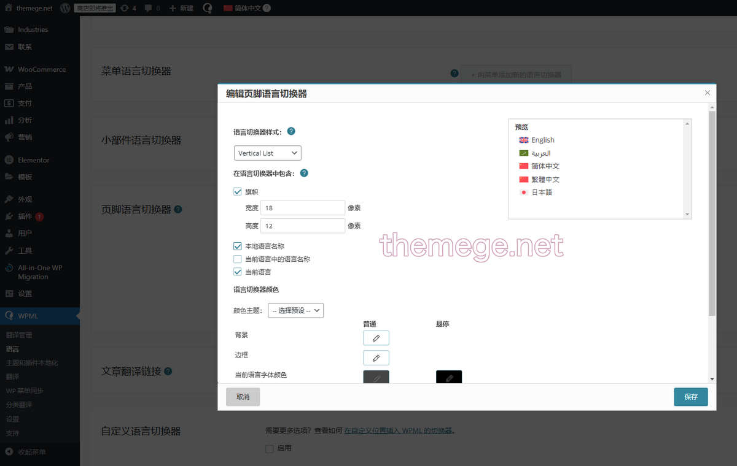Open the updates icon showing 4
Image resolution: width=737 pixels, height=466 pixels.
coord(125,8)
